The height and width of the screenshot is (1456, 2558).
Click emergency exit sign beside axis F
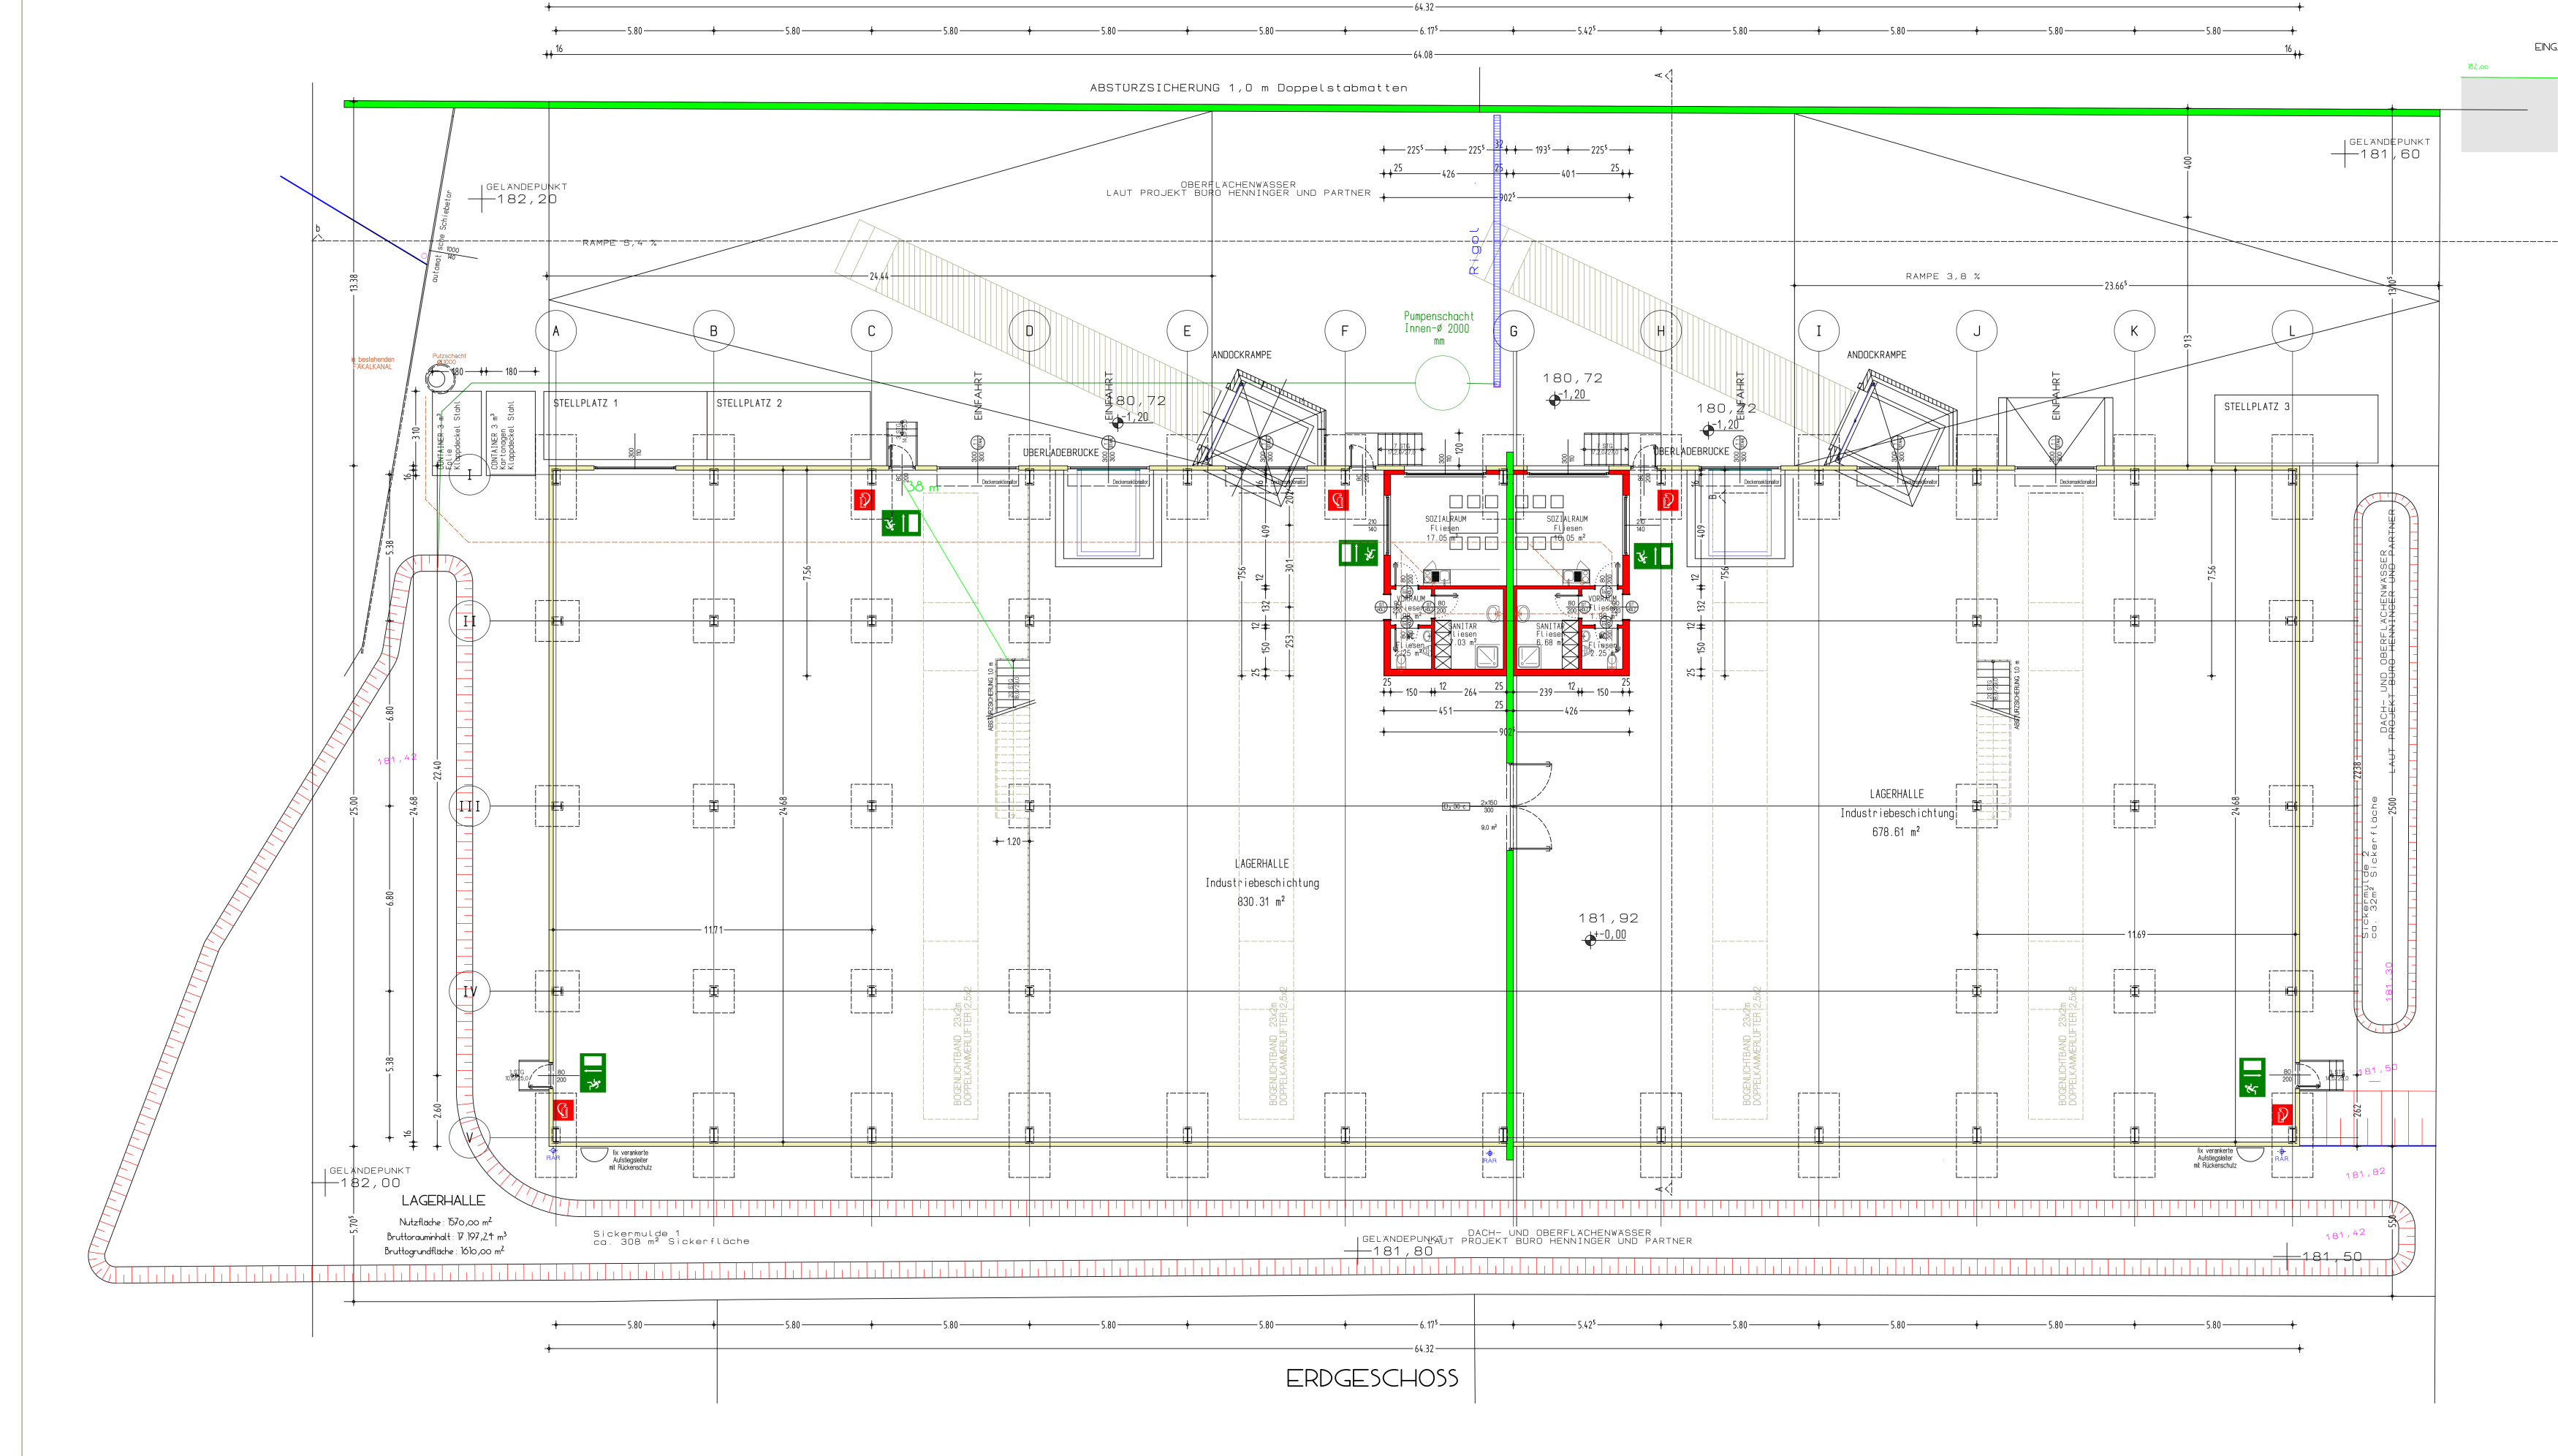click(1357, 552)
